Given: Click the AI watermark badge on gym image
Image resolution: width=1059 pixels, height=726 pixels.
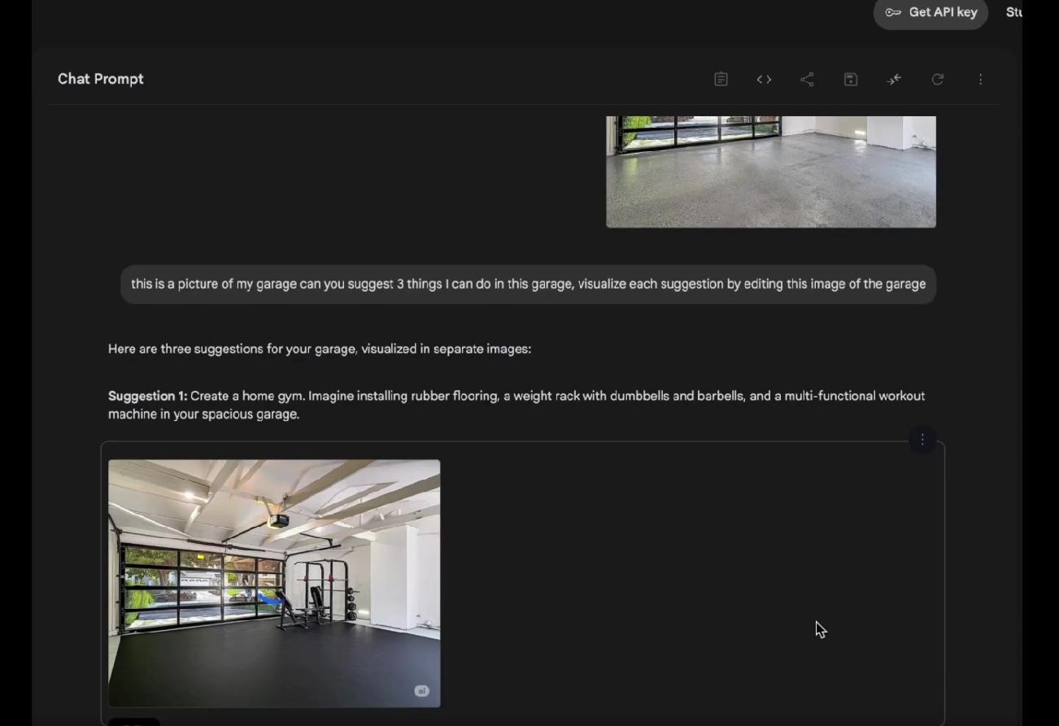Looking at the screenshot, I should tap(421, 691).
